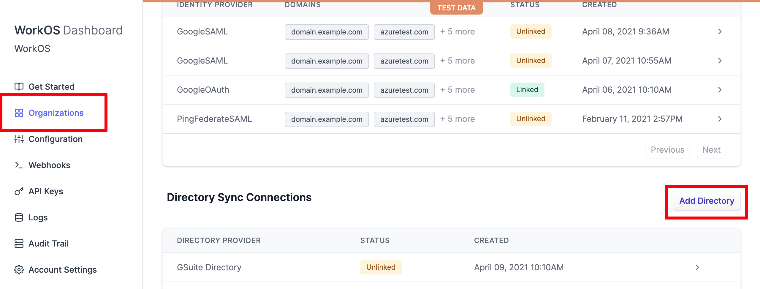Viewport: 760px width, 289px height.
Task: View the Logs page
Action: click(x=38, y=217)
